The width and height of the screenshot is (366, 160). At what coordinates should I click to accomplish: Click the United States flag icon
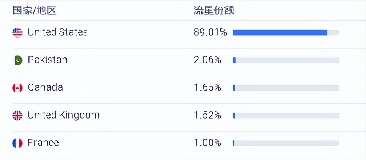coord(17,32)
